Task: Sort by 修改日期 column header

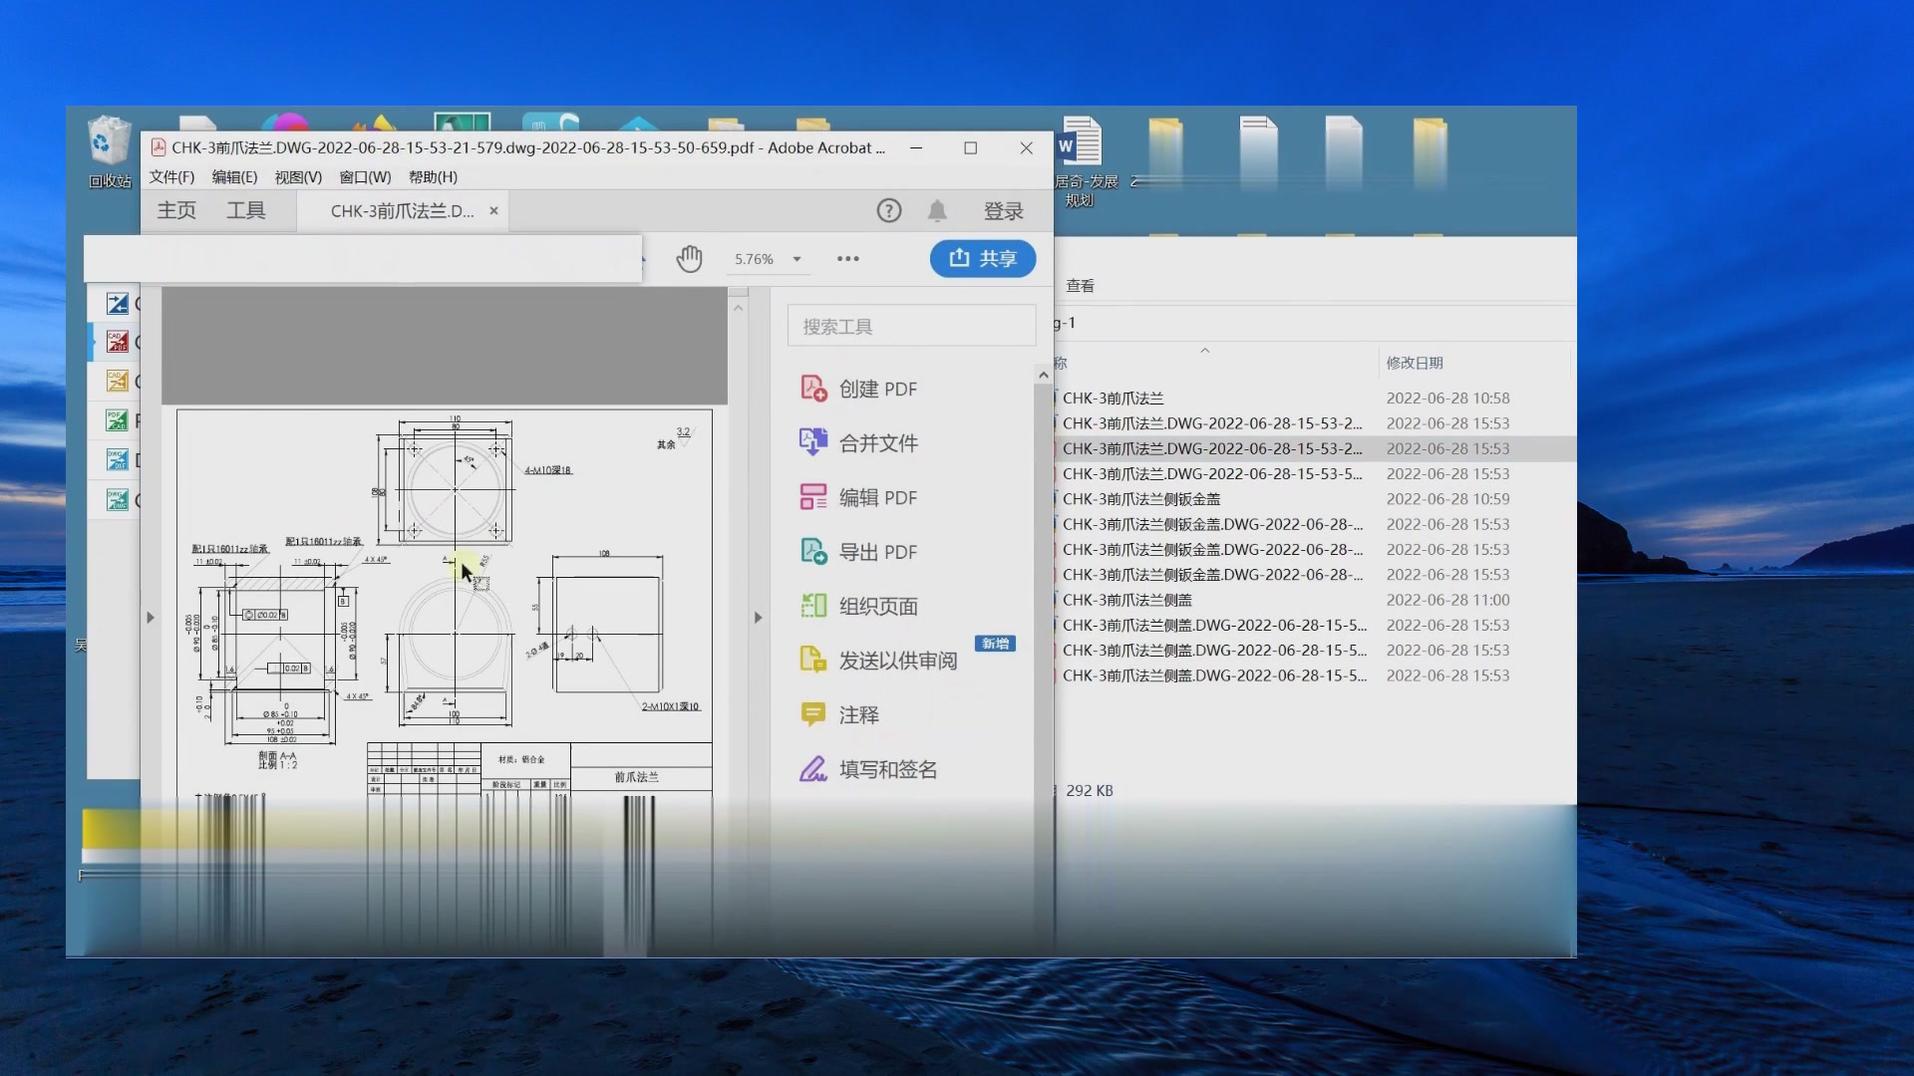Action: click(1414, 364)
